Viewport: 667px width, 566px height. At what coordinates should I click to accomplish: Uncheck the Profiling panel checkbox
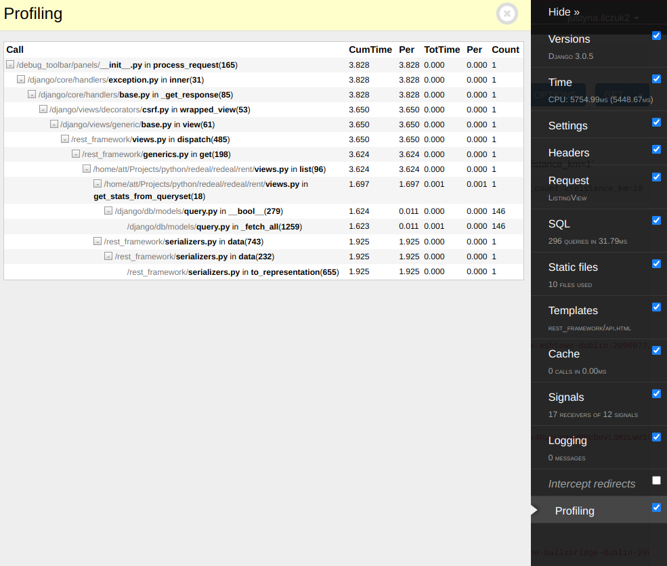pyautogui.click(x=655, y=508)
